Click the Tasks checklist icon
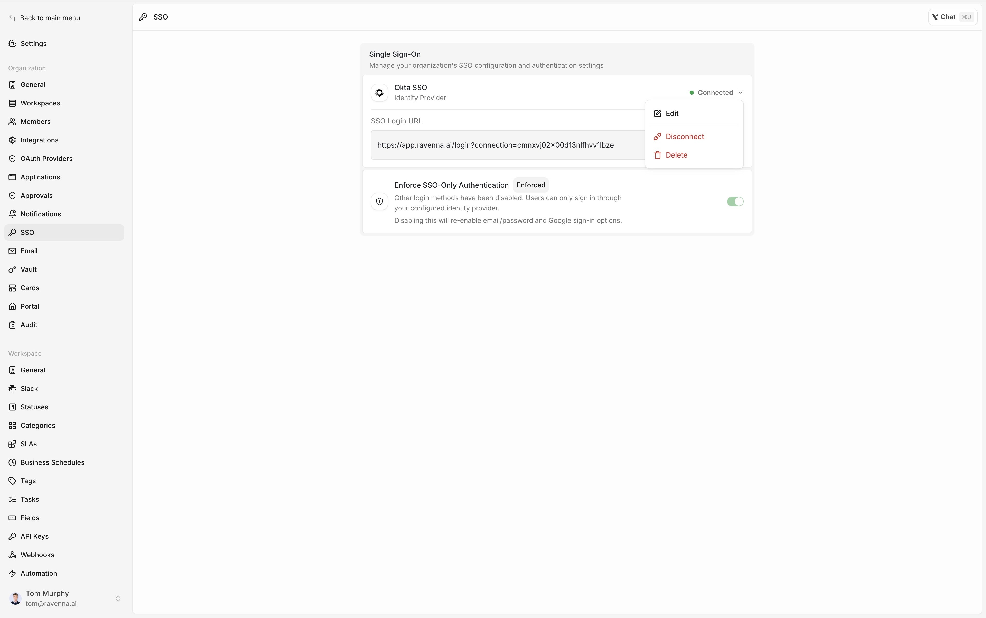The height and width of the screenshot is (618, 986). click(12, 499)
